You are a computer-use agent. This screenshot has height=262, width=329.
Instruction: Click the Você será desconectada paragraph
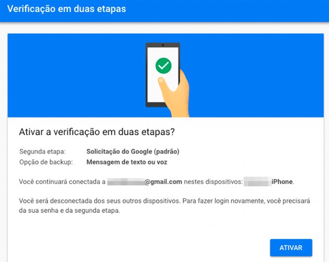(x=164, y=206)
